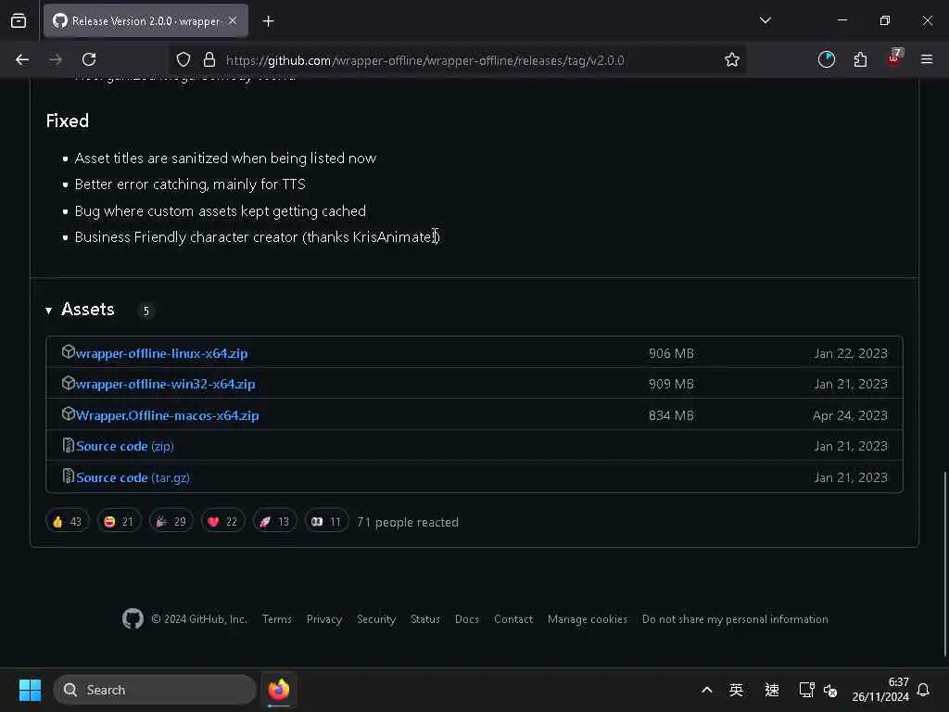This screenshot has height=712, width=949.
Task: Show hidden system tray icons
Action: [x=706, y=690]
